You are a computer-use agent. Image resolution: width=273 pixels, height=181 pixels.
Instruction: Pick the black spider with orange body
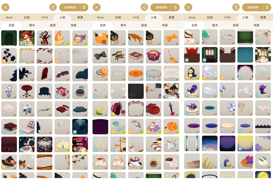point(118,56)
